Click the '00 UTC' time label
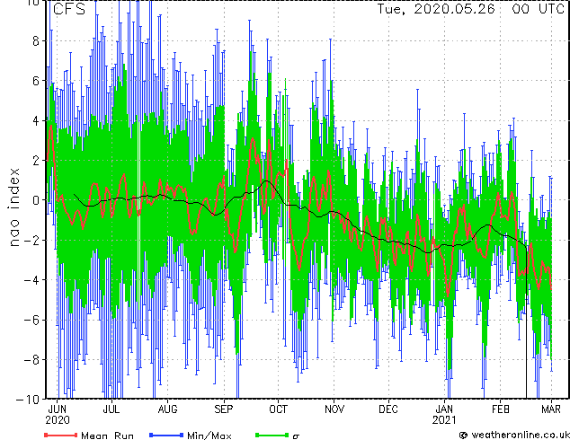This screenshot has width=570, height=440. click(x=538, y=9)
